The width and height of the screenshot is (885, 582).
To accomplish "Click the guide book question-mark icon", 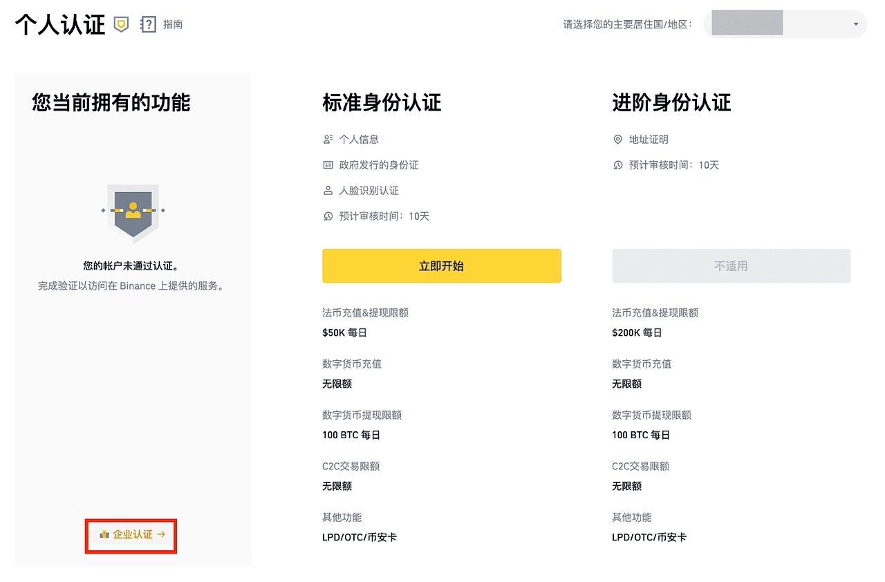I will tap(148, 25).
